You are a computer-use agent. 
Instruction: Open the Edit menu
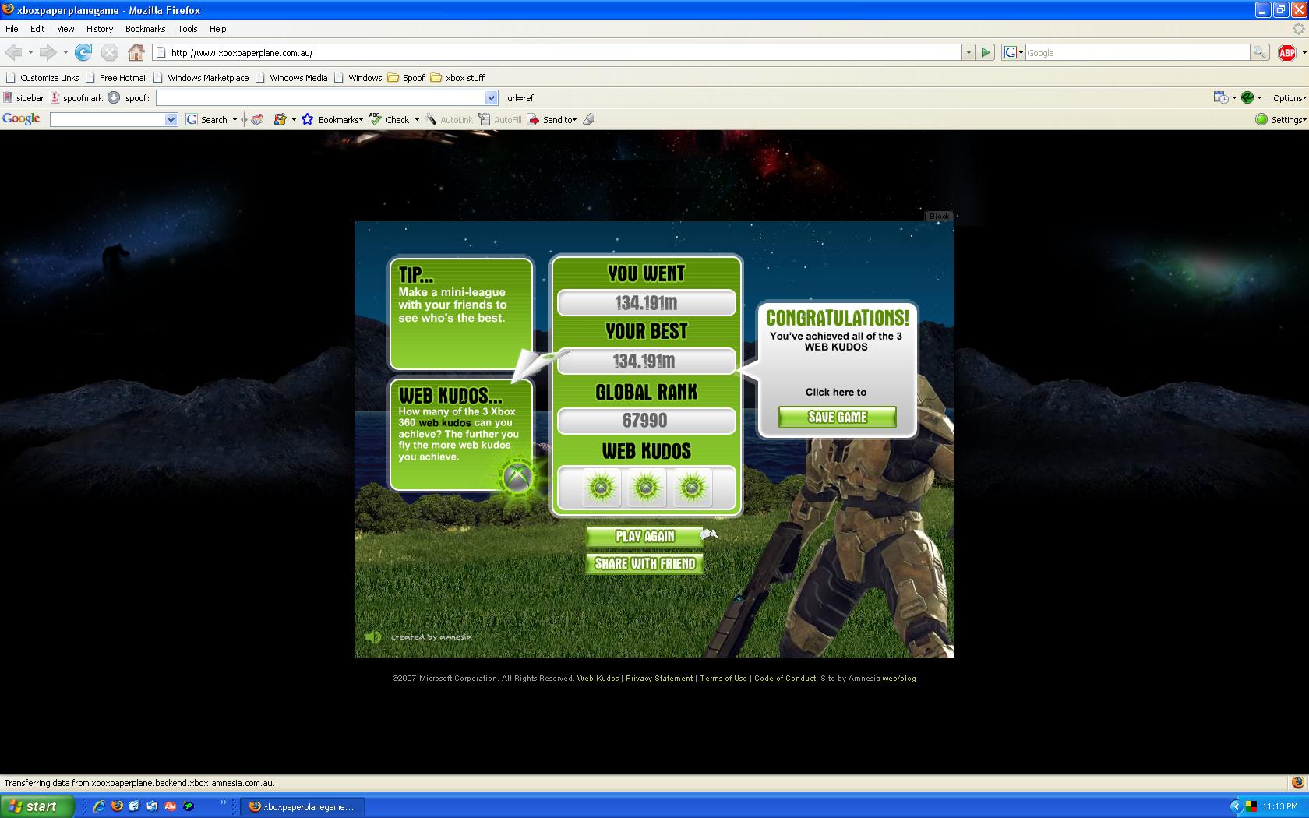click(37, 29)
